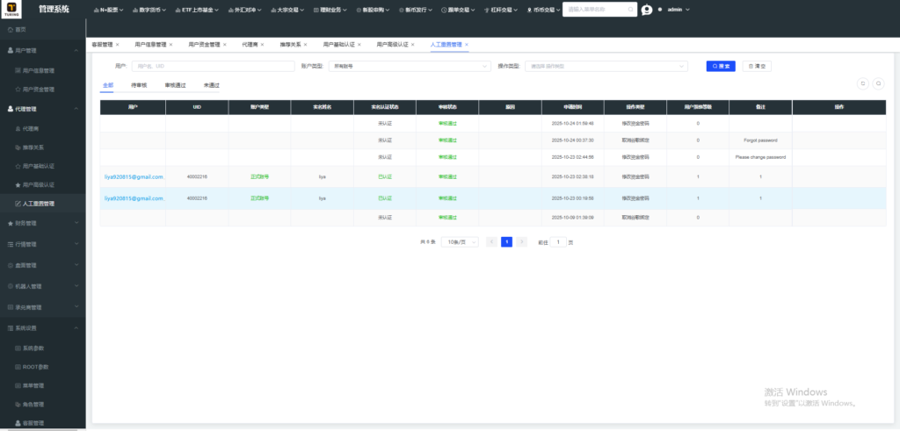The width and height of the screenshot is (900, 431).
Task: Click the refresh icon above the table
Action: [862, 83]
